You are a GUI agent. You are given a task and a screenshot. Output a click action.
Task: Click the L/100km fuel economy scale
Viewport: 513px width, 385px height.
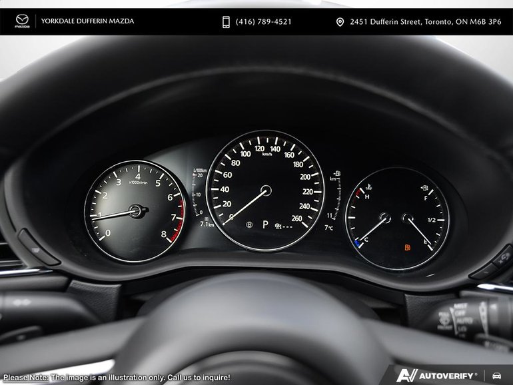pos(197,193)
